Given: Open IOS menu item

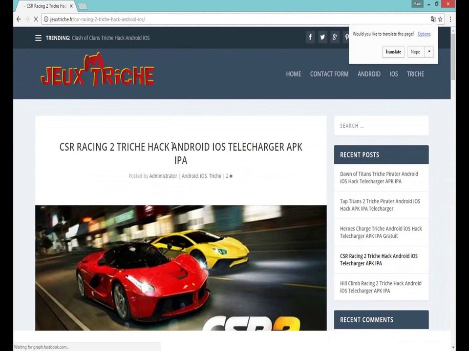Looking at the screenshot, I should (x=394, y=74).
